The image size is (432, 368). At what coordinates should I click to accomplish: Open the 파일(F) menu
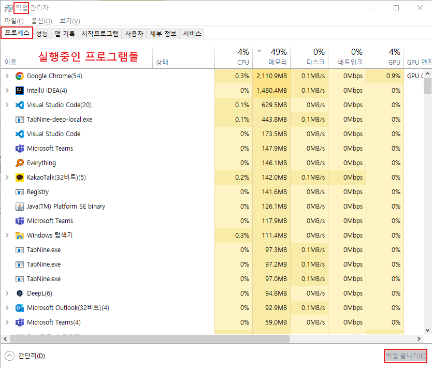click(x=14, y=21)
